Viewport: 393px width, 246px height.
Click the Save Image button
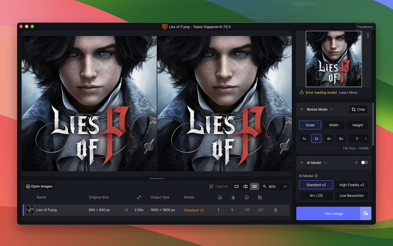click(x=328, y=214)
